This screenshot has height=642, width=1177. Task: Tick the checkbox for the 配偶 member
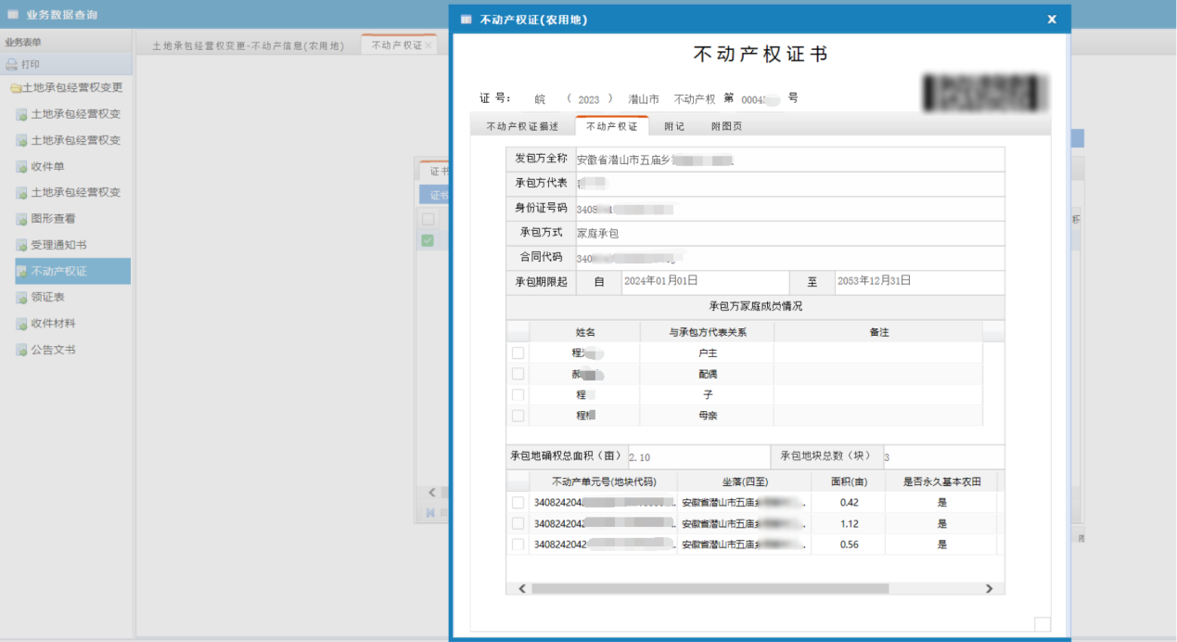(518, 374)
